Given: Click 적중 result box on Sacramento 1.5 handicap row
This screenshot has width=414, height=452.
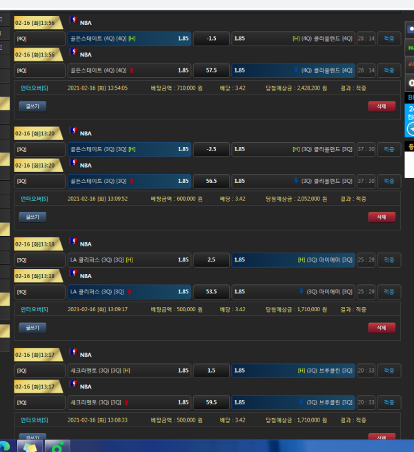Looking at the screenshot, I should 389,371.
